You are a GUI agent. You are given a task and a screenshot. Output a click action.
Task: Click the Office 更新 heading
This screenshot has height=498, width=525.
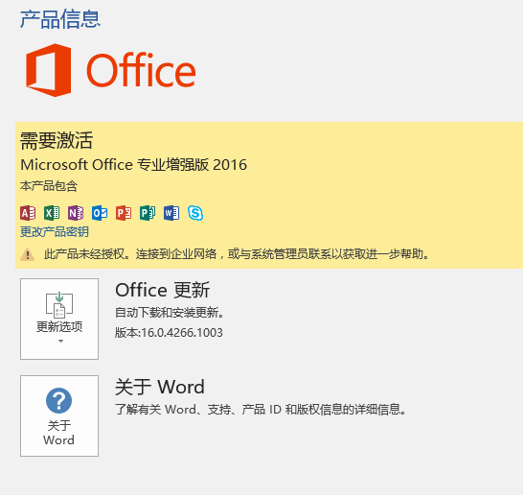(x=163, y=290)
